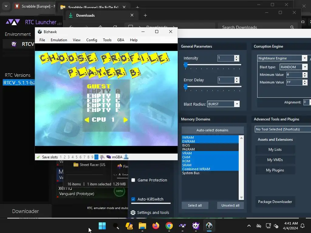Click the Street Racer folder icon
The width and height of the screenshot is (311, 233).
(x=76, y=165)
